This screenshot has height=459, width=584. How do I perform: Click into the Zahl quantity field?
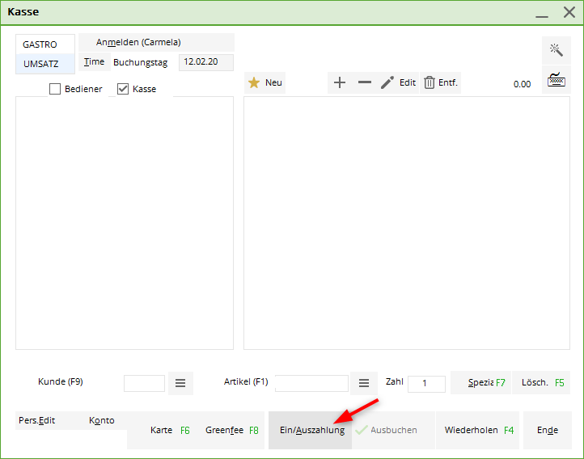point(426,384)
